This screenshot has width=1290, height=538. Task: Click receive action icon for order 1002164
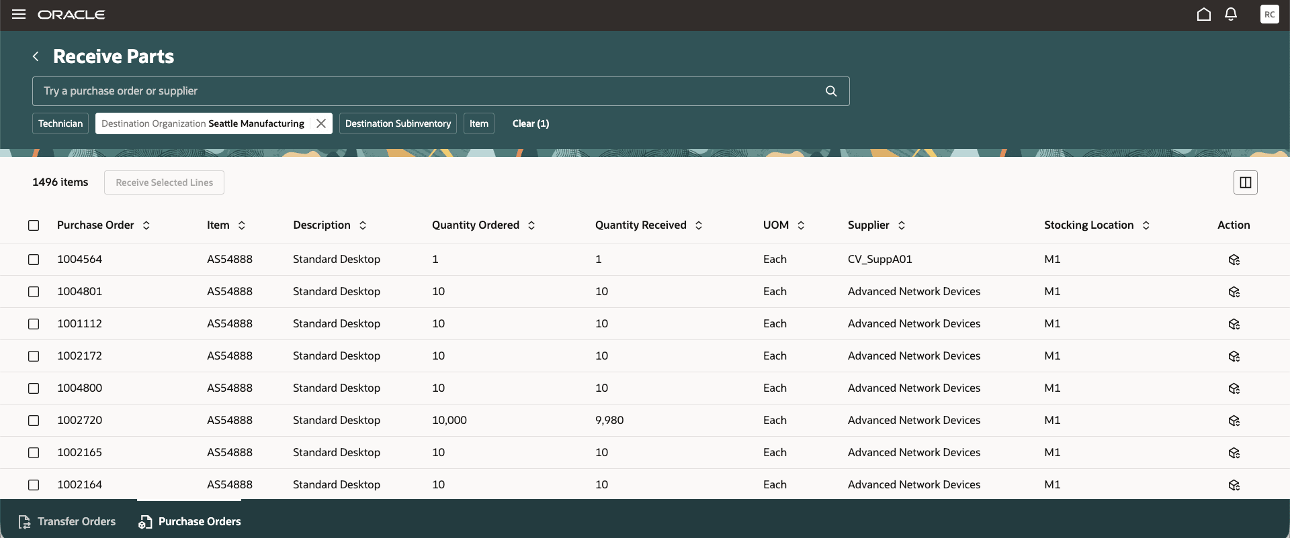pos(1234,485)
